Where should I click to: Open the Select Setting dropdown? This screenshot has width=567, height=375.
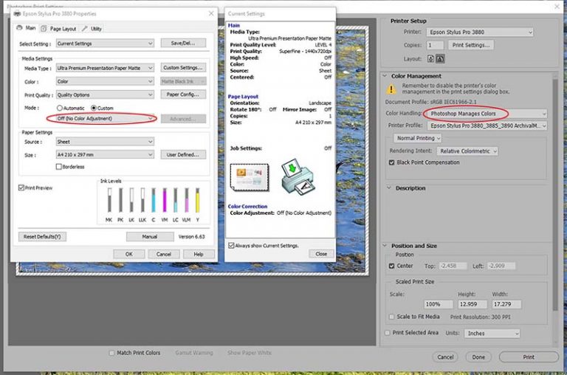(x=105, y=44)
